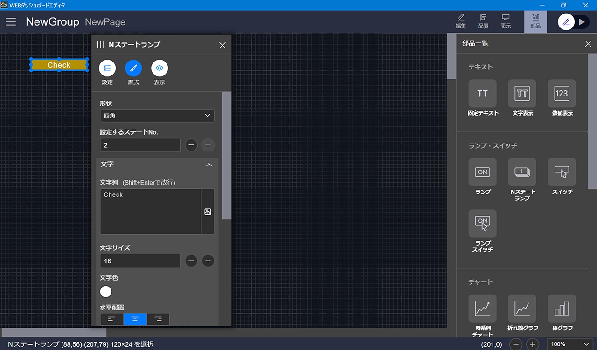597x350 pixels.
Task: Open the hamburger navigation menu
Action: (x=11, y=22)
